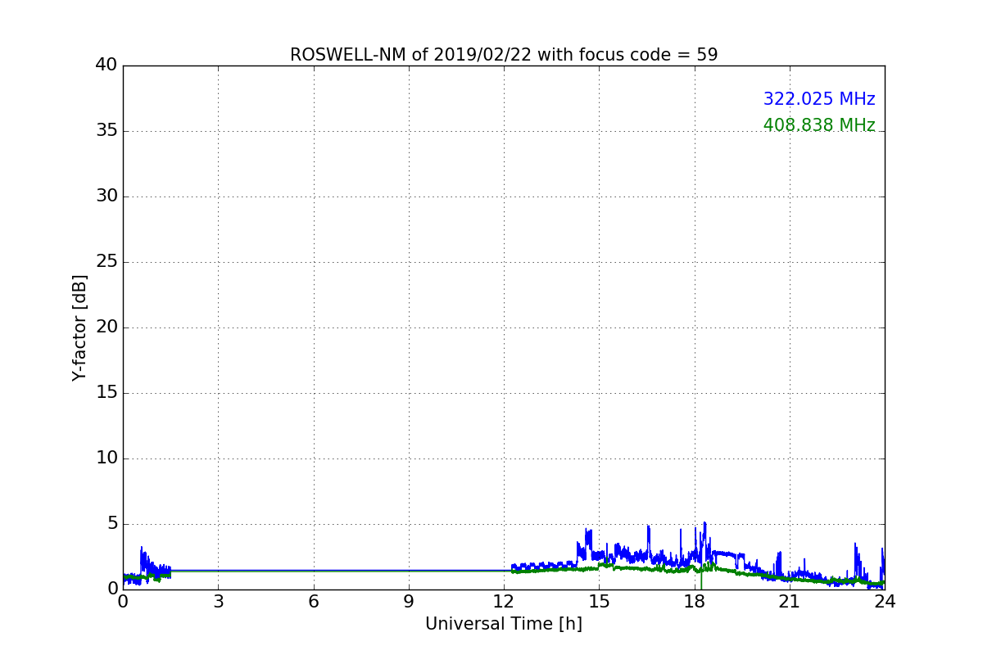Click x-axis tick label 21
Viewport: 983px width, 655px height.
click(790, 601)
